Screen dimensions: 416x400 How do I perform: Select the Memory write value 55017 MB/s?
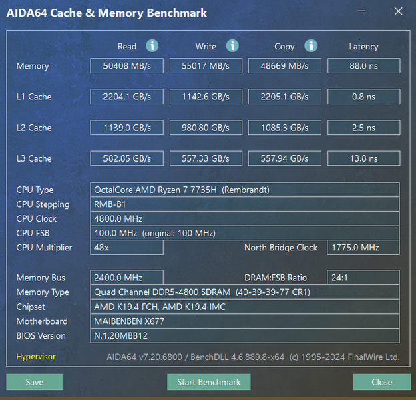pos(206,66)
